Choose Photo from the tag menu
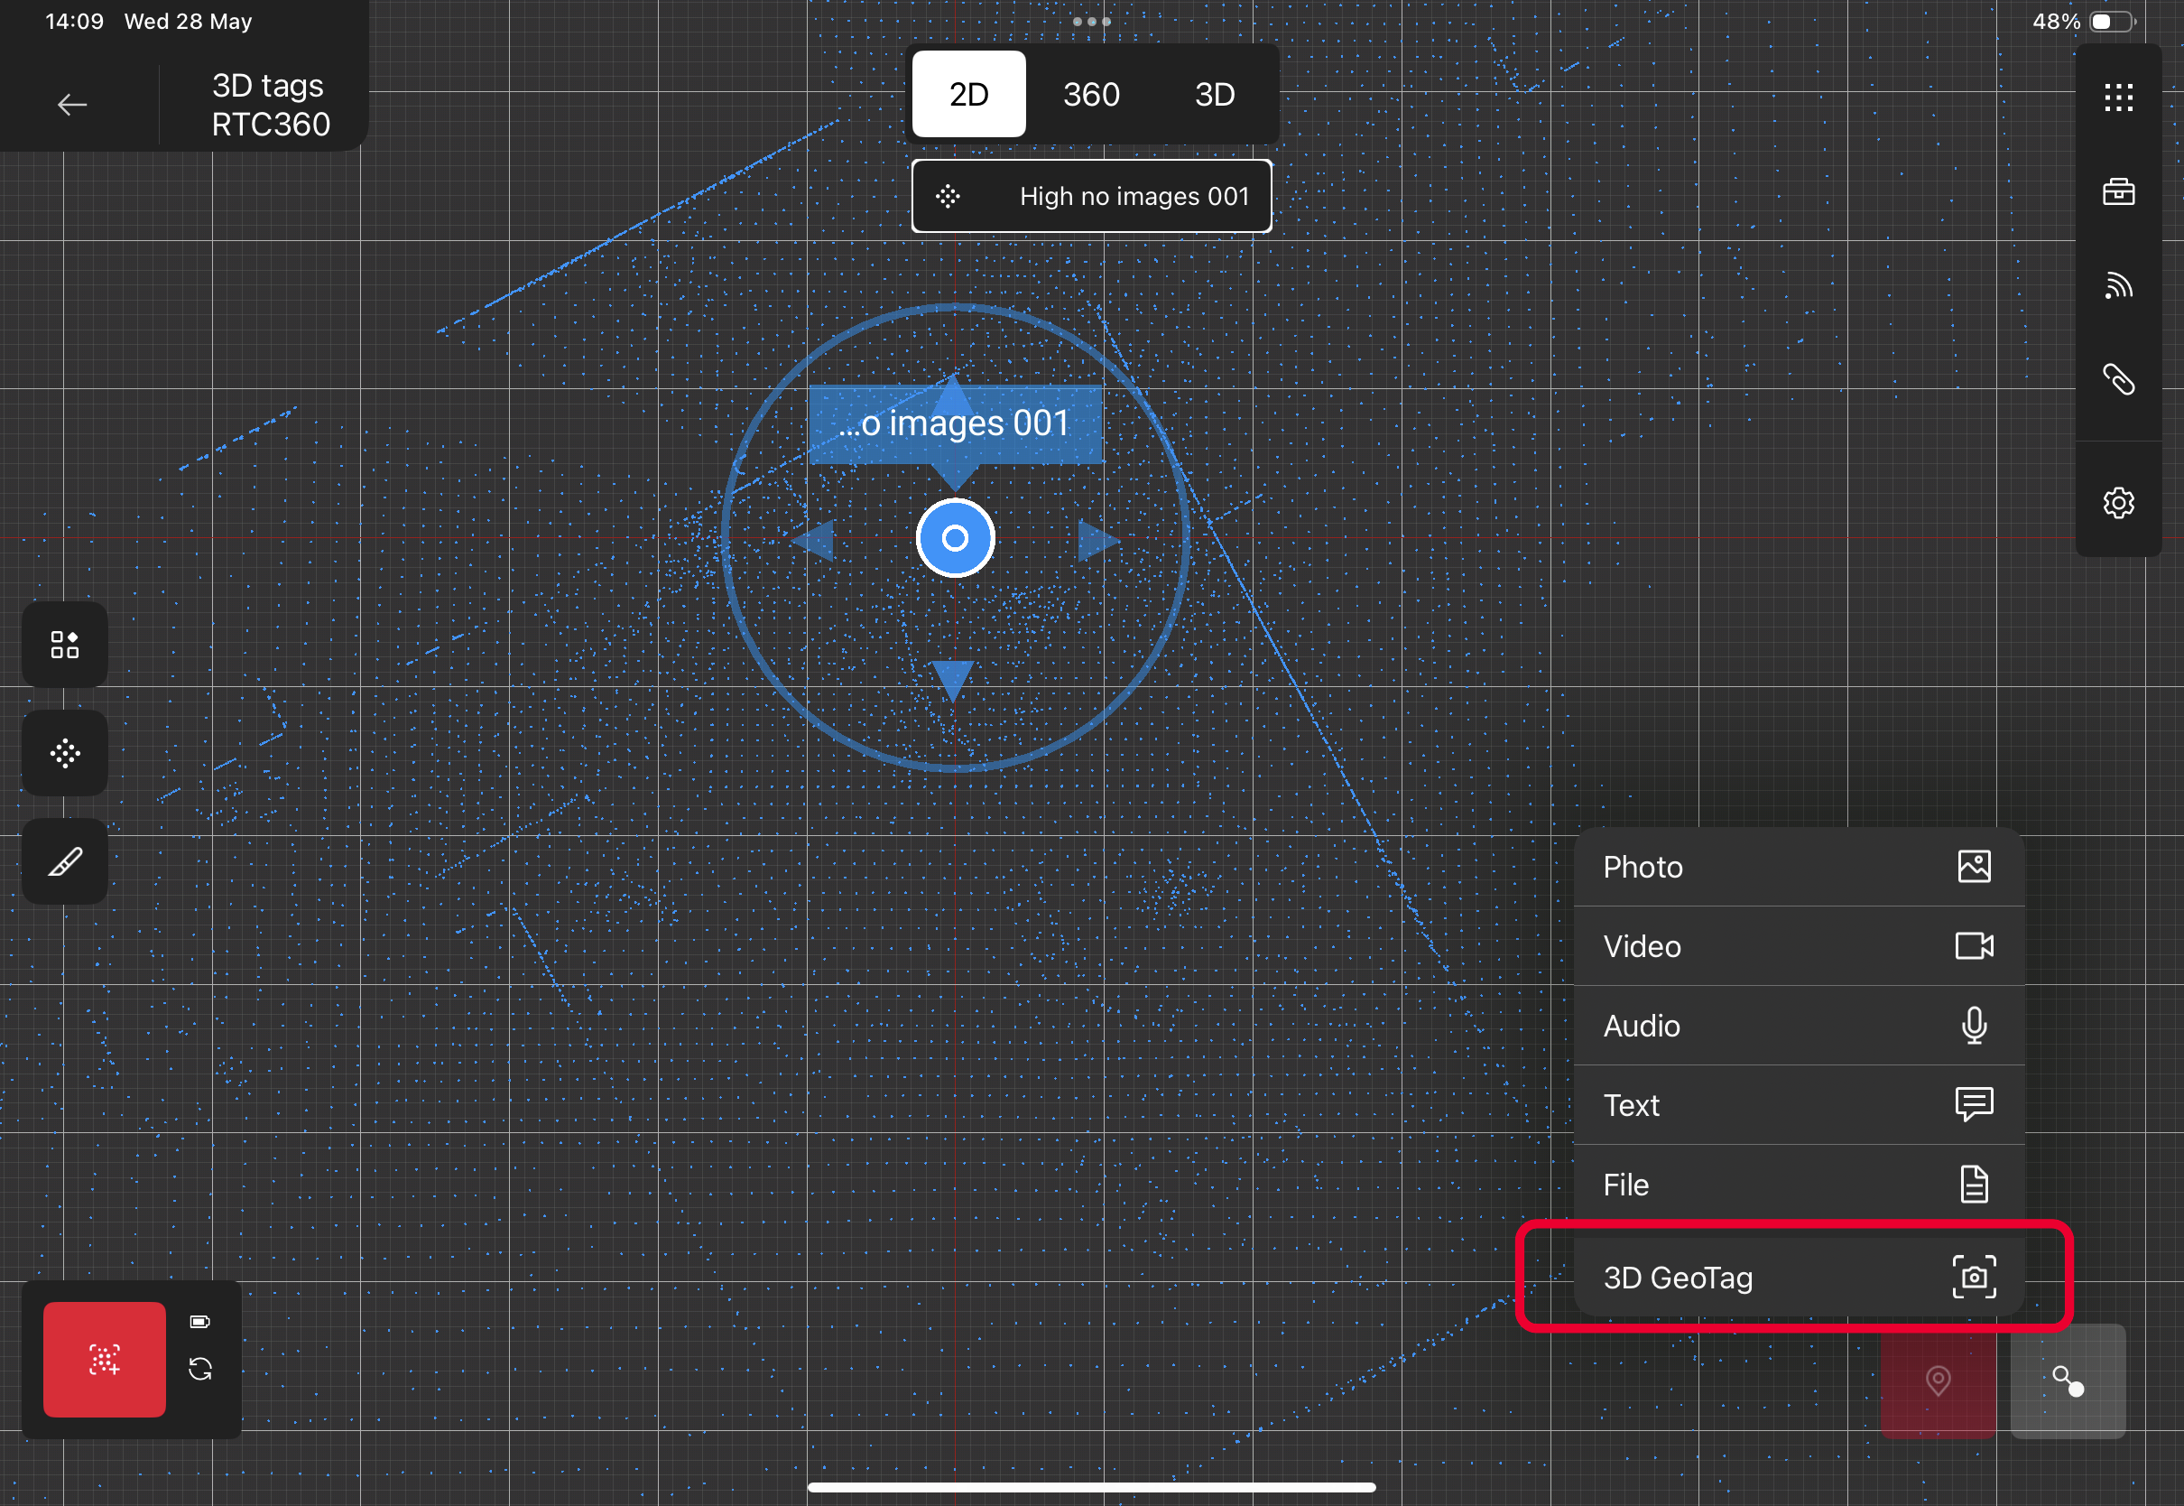This screenshot has height=1506, width=2184. [x=1798, y=867]
